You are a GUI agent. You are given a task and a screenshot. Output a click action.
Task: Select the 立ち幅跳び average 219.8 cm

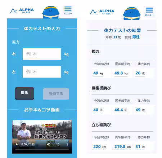click(x=122, y=147)
